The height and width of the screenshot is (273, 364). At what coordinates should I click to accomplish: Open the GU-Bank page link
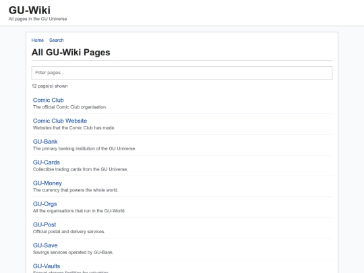45,142
